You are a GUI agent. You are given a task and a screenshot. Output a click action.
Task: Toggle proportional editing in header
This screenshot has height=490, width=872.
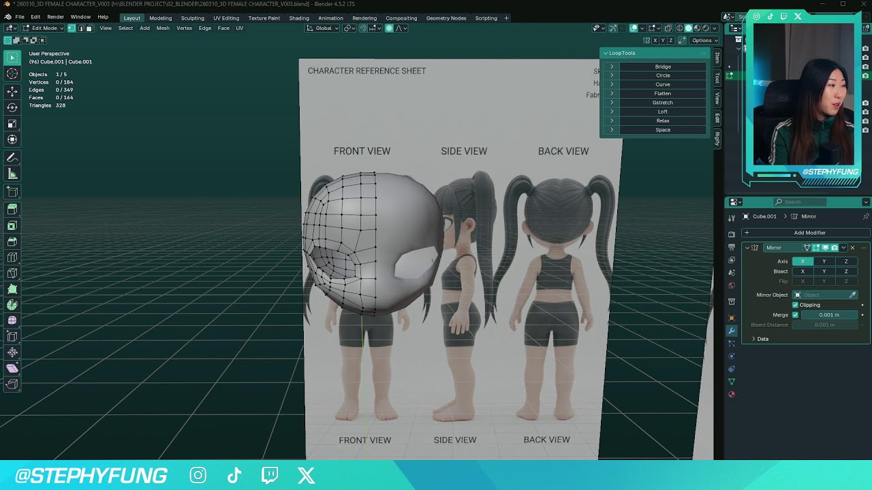(389, 29)
